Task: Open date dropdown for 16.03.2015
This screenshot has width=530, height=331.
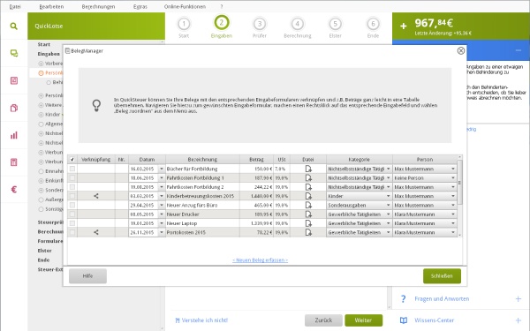Action: point(162,169)
